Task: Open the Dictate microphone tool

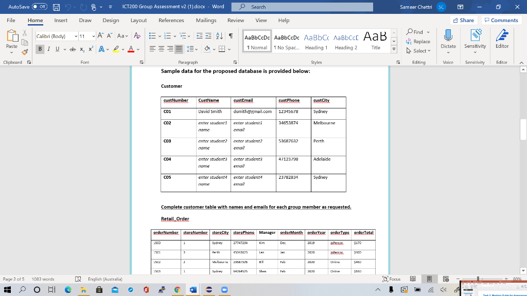Action: [x=448, y=40]
